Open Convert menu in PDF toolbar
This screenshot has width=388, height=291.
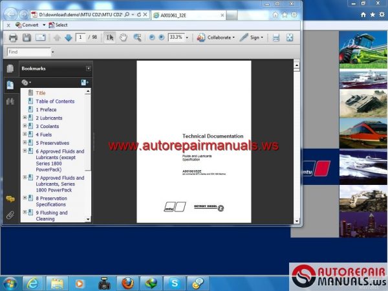click(x=30, y=25)
